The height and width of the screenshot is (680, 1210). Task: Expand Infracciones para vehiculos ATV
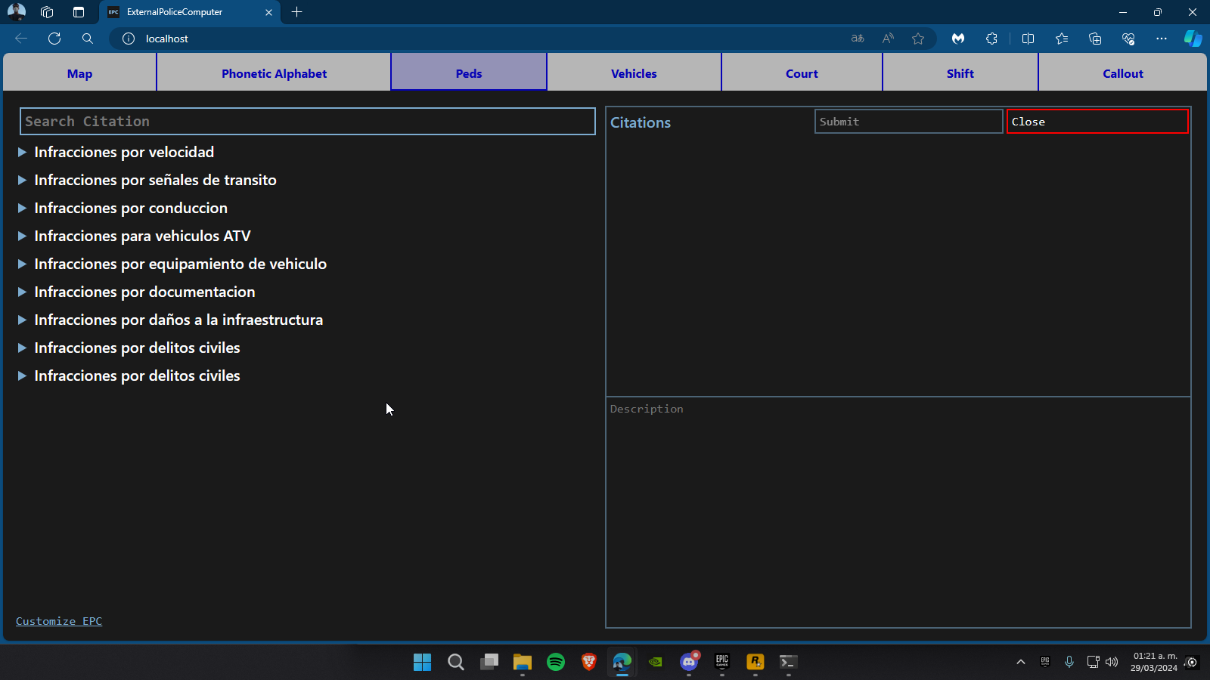tap(142, 236)
